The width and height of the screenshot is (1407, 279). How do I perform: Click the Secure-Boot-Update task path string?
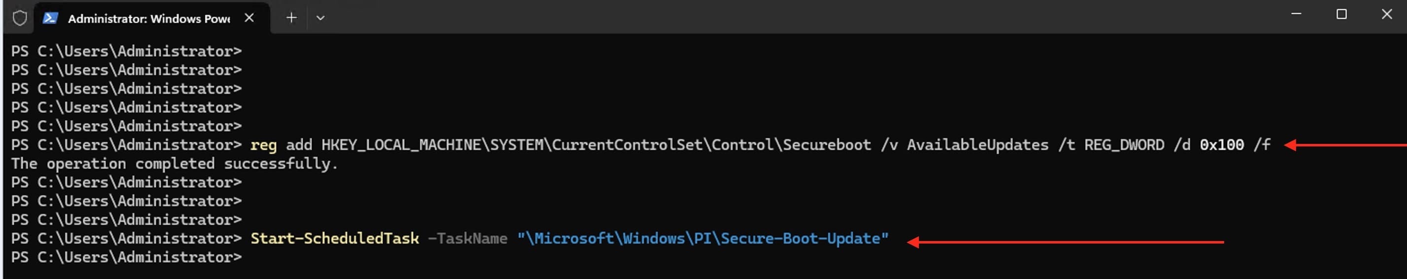[703, 239]
